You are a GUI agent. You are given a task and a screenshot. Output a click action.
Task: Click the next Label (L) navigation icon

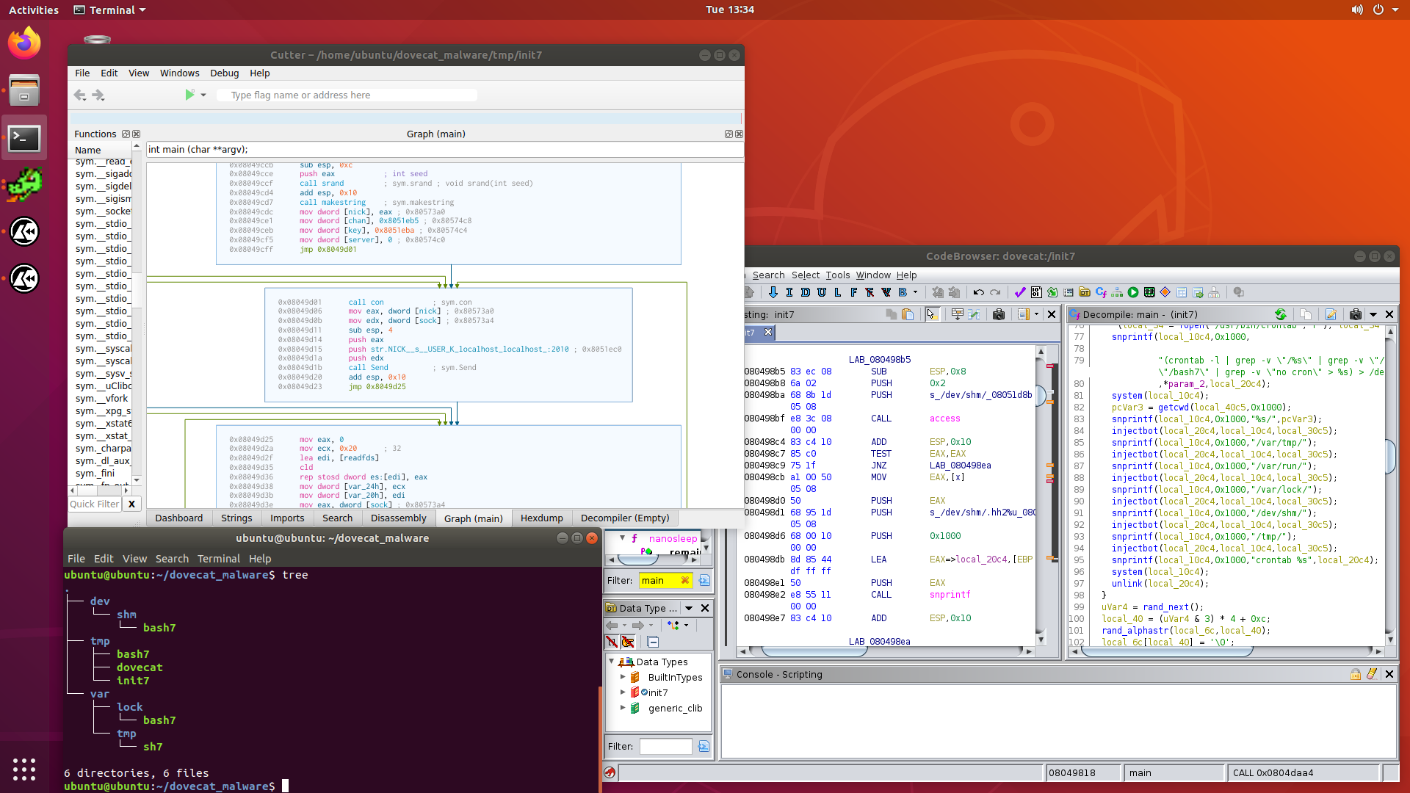[838, 292]
